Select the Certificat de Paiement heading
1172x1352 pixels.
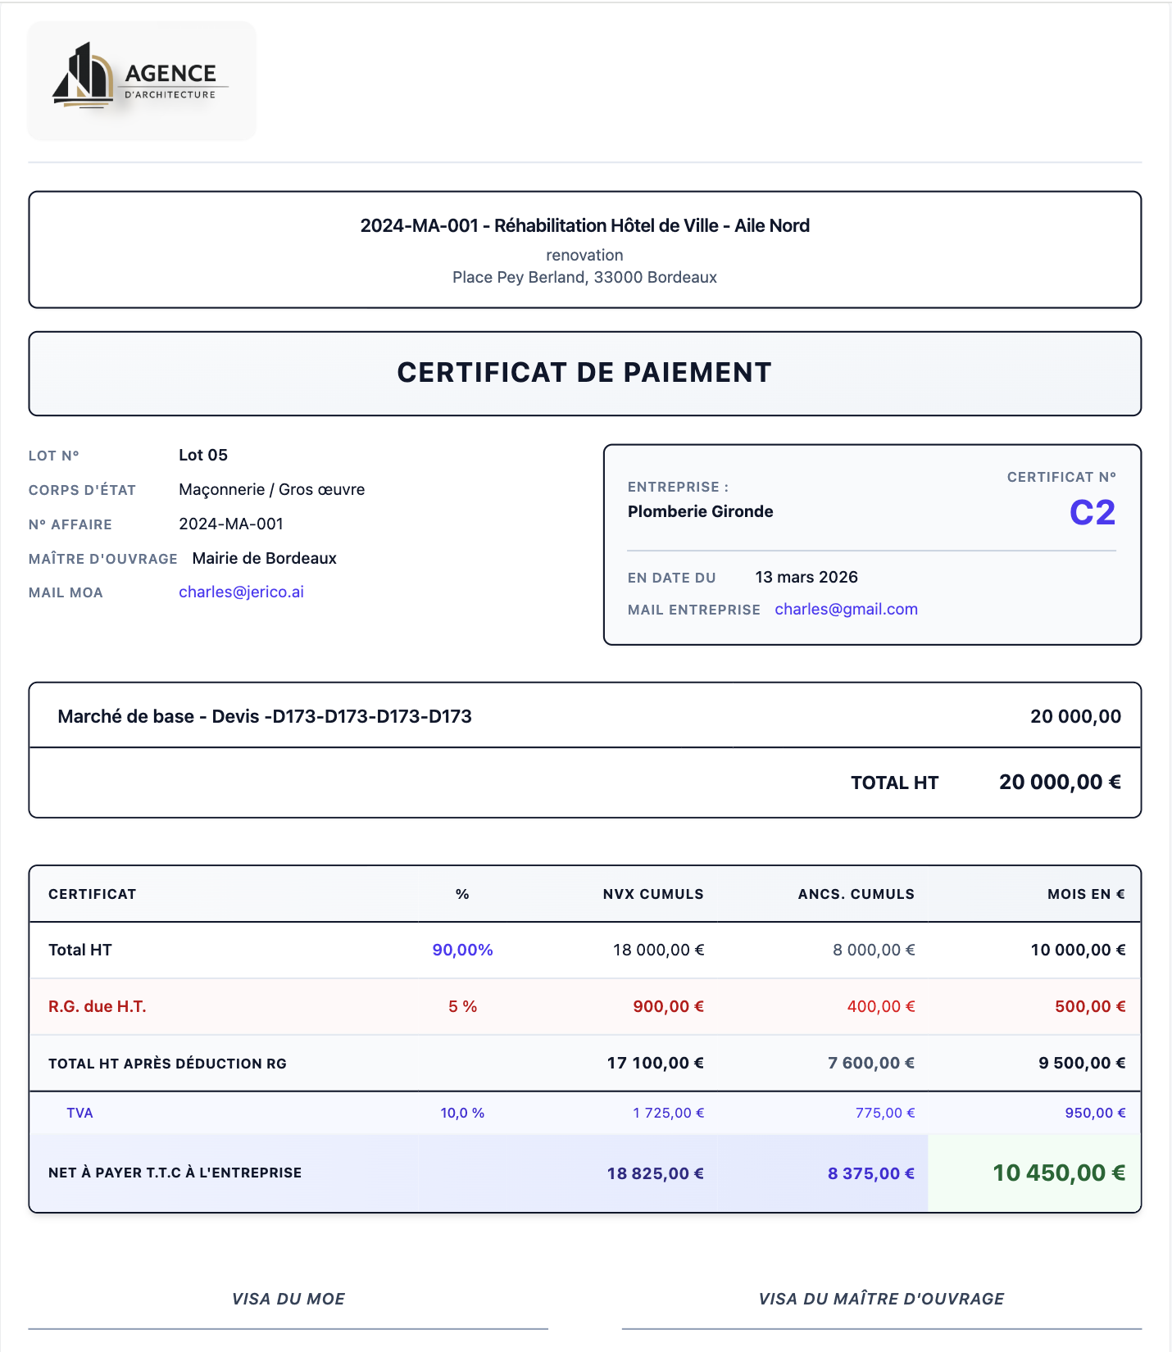tap(584, 373)
